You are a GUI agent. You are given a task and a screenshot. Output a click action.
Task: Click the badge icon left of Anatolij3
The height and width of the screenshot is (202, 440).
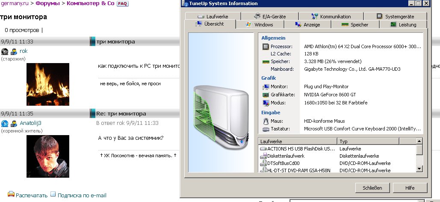pos(5,124)
